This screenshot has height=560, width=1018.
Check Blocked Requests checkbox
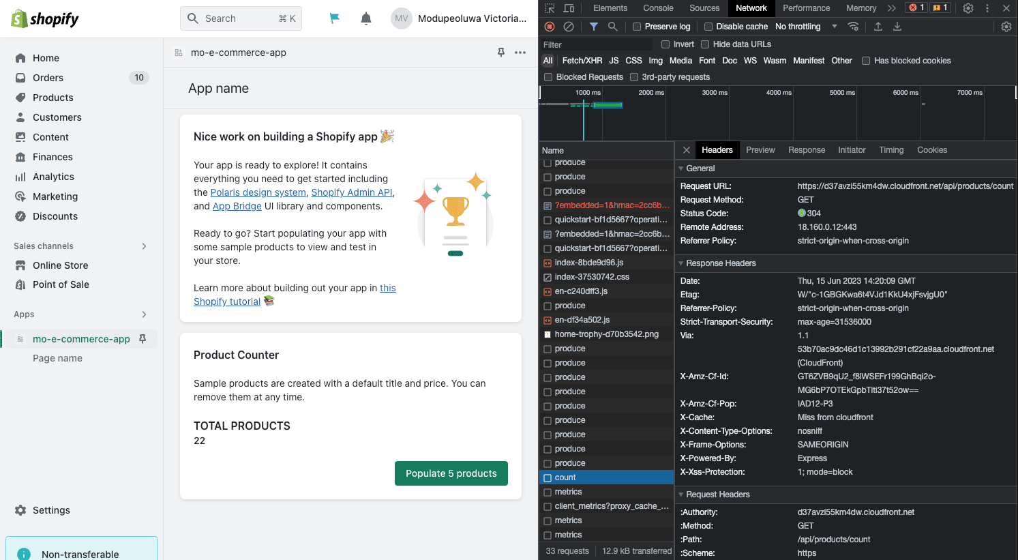click(x=548, y=77)
